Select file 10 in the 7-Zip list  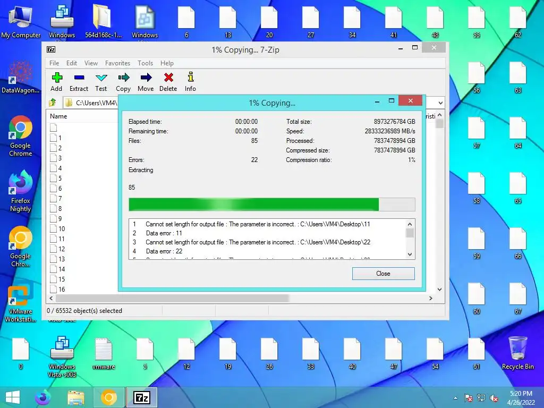click(57, 228)
